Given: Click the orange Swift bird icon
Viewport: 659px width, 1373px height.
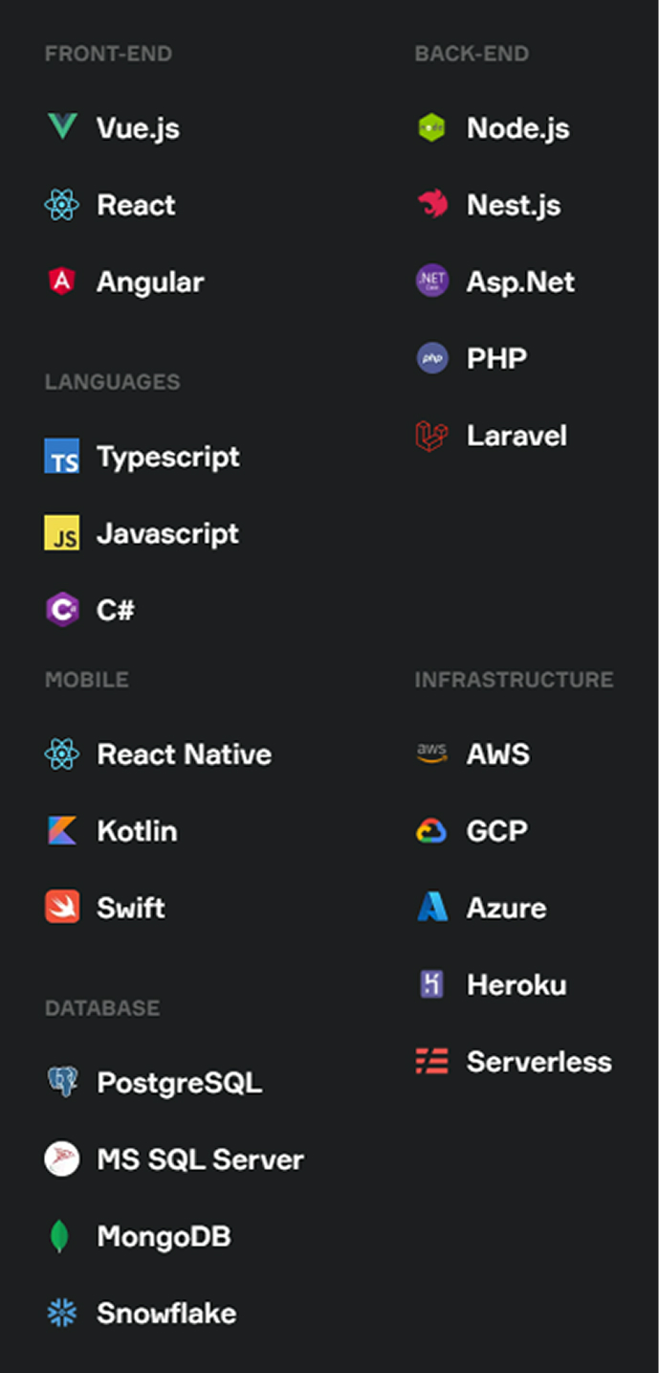Looking at the screenshot, I should coord(62,907).
